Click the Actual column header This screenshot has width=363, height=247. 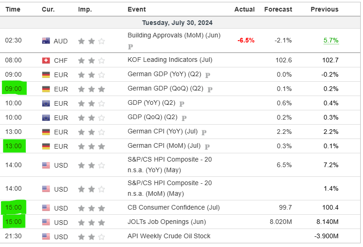pos(245,9)
